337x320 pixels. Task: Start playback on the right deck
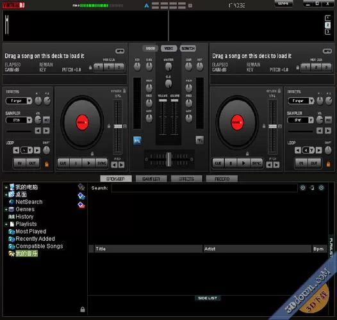tap(243, 163)
